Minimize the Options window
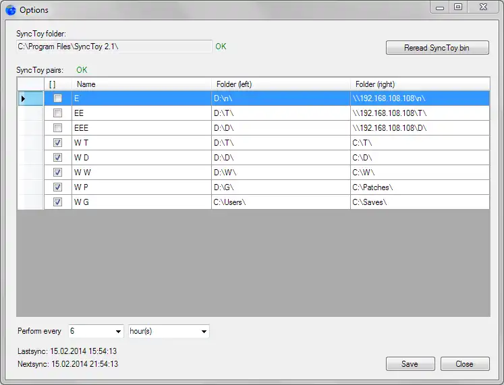This screenshot has height=385, width=504. 440,7
